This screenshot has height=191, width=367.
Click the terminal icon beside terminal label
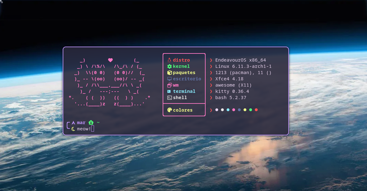169,91
